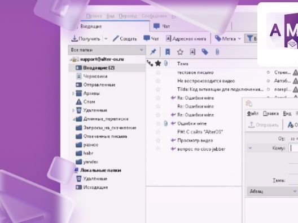Expand the recipient fields chevron beside Кому
Image resolution: width=298 pixels, height=223 pixels.
250,148
